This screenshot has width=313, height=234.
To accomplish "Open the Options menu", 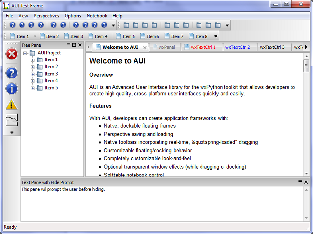I will point(73,16).
